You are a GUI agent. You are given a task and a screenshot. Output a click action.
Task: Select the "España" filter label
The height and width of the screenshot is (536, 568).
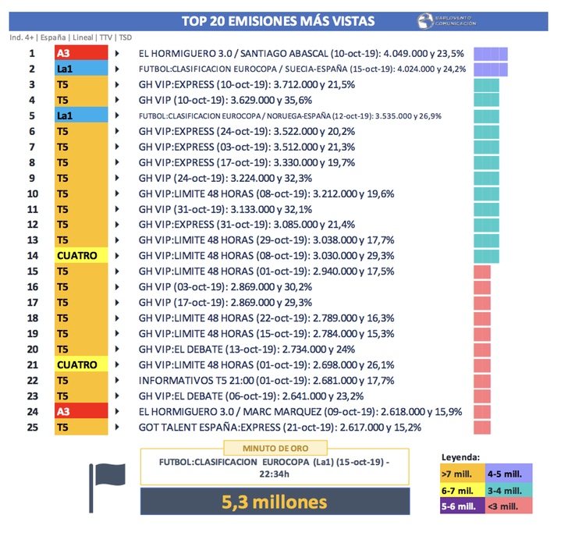tap(52, 37)
